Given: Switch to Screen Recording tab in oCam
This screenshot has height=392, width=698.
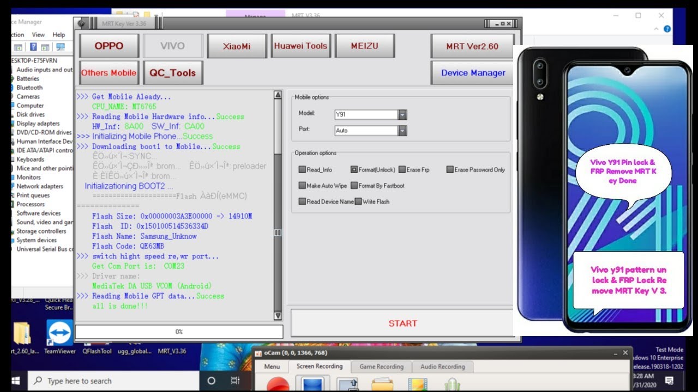Looking at the screenshot, I should (x=320, y=366).
